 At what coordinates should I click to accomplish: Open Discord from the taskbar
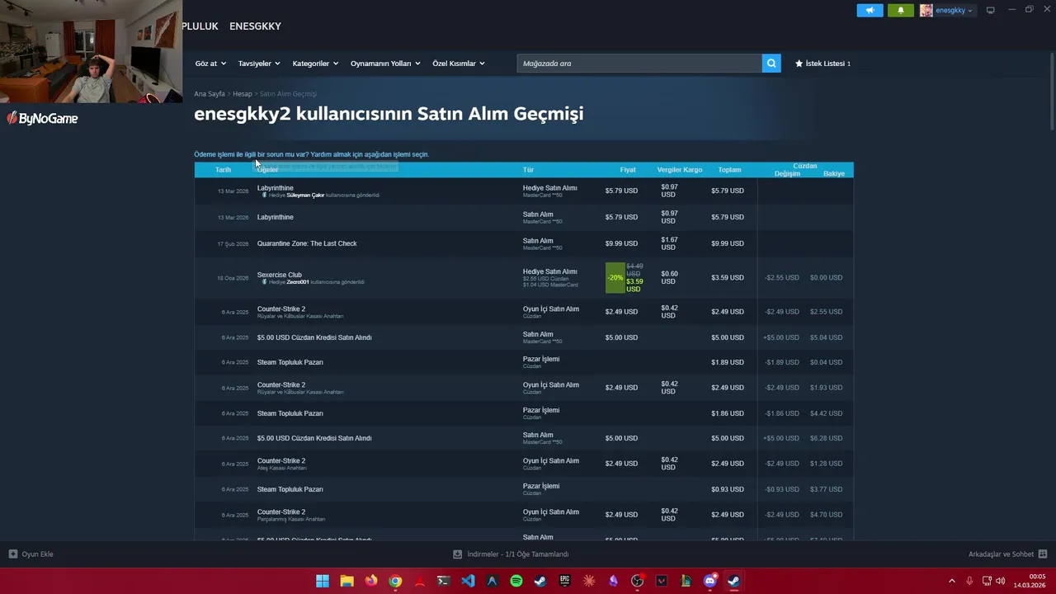(709, 581)
